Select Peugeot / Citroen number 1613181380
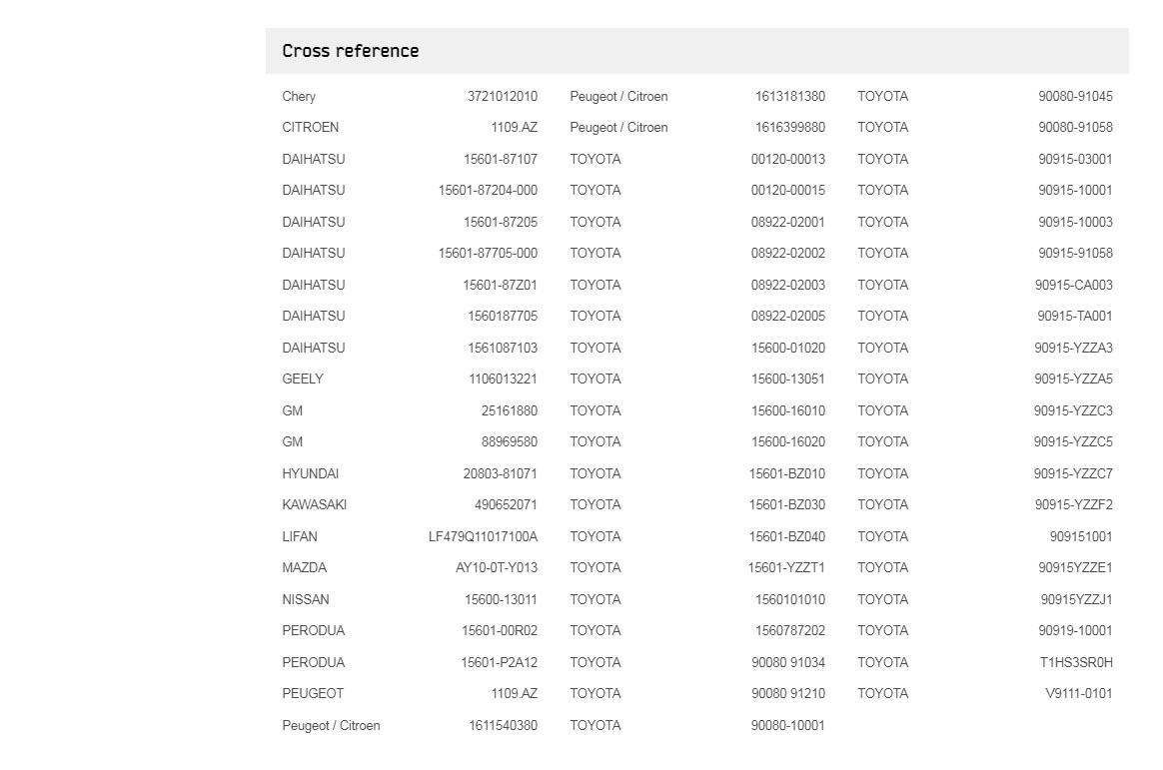 790,96
